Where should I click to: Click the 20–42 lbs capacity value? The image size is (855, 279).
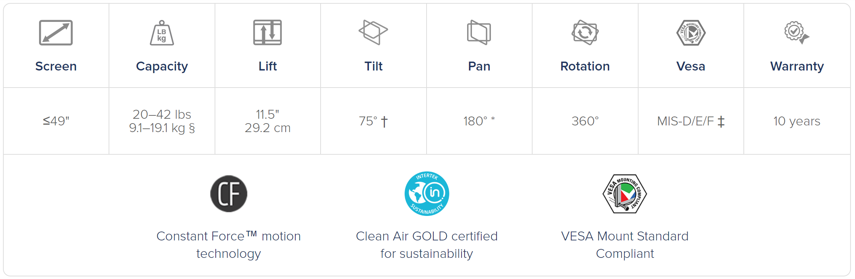click(x=162, y=114)
